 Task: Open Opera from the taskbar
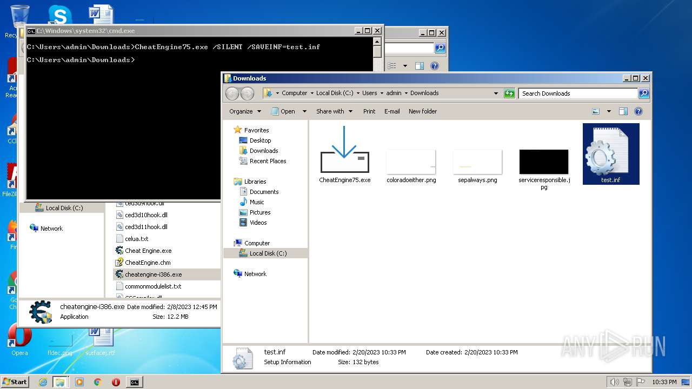[116, 382]
